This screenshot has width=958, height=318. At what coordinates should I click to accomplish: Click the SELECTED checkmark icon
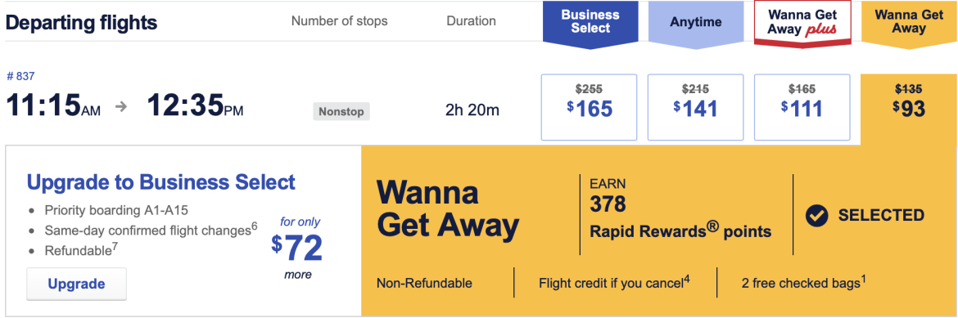(x=817, y=216)
